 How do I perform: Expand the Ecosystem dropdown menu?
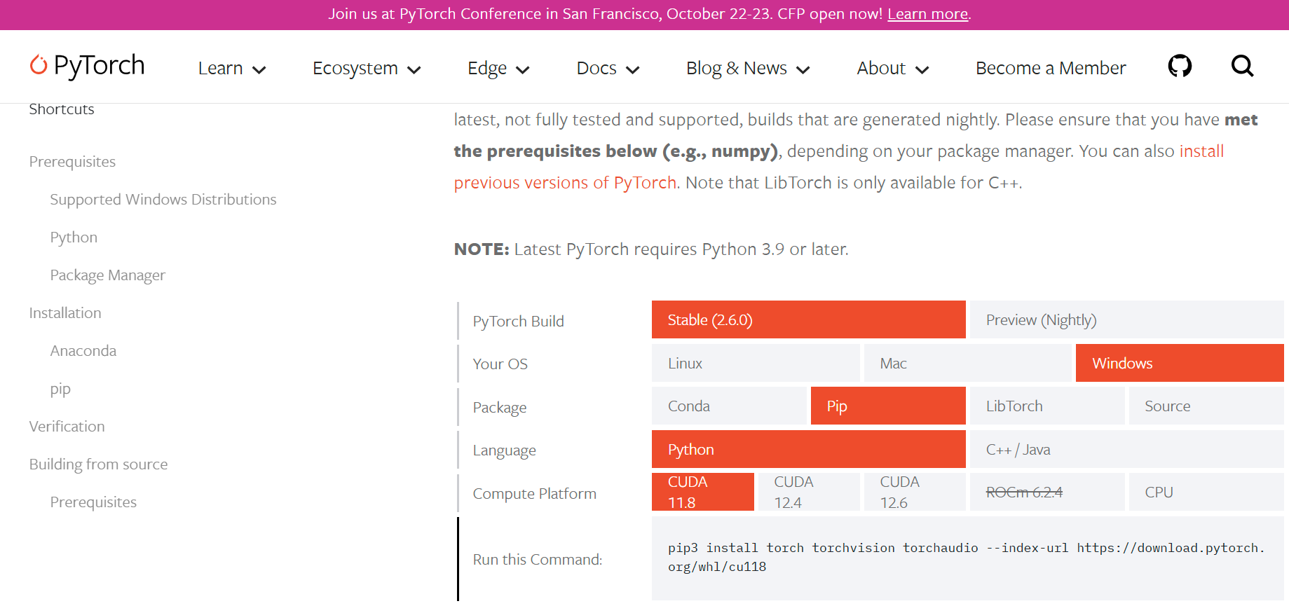(367, 68)
